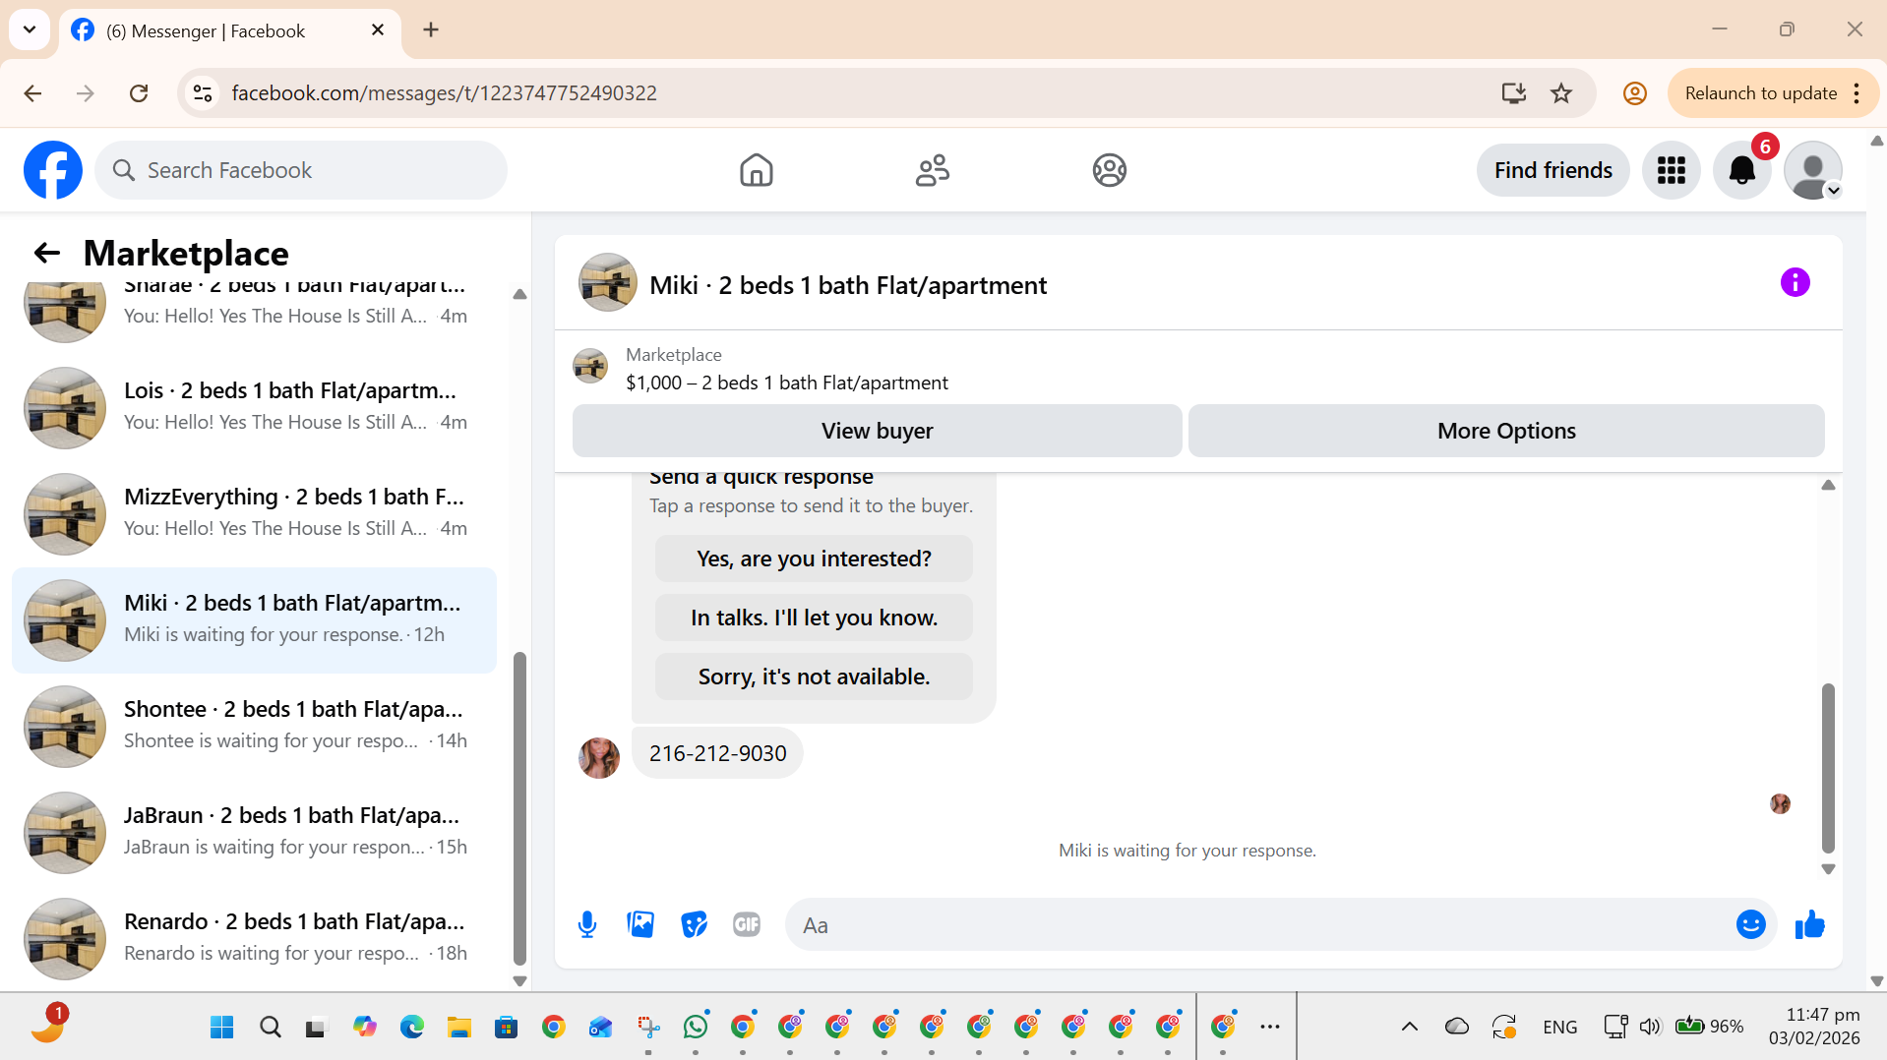The image size is (1887, 1060).
Task: Open conversation information icon
Action: click(x=1795, y=283)
